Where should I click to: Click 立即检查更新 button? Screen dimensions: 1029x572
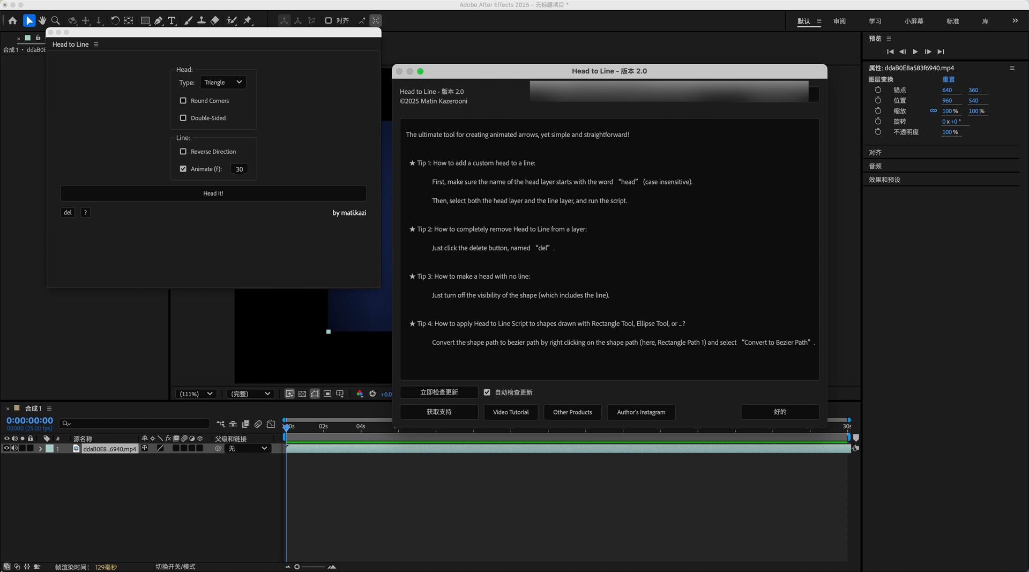click(x=439, y=392)
